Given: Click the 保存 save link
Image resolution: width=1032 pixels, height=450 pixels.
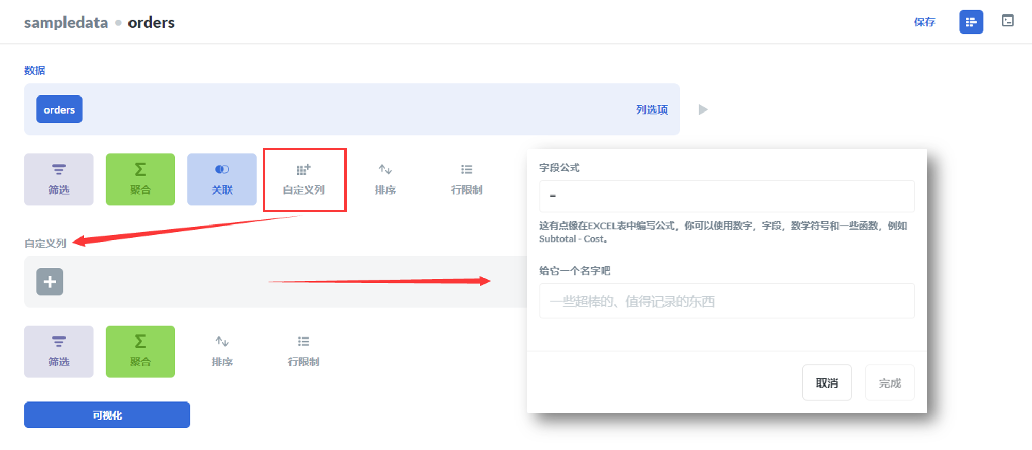Looking at the screenshot, I should pos(924,22).
